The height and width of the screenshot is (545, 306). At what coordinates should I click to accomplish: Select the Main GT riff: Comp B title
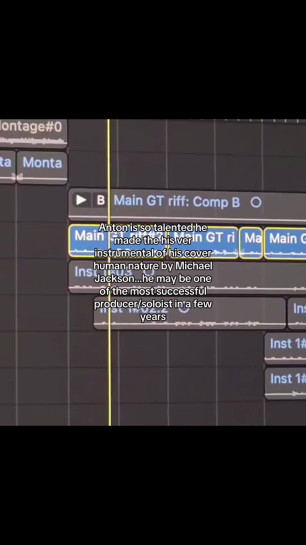tap(177, 202)
